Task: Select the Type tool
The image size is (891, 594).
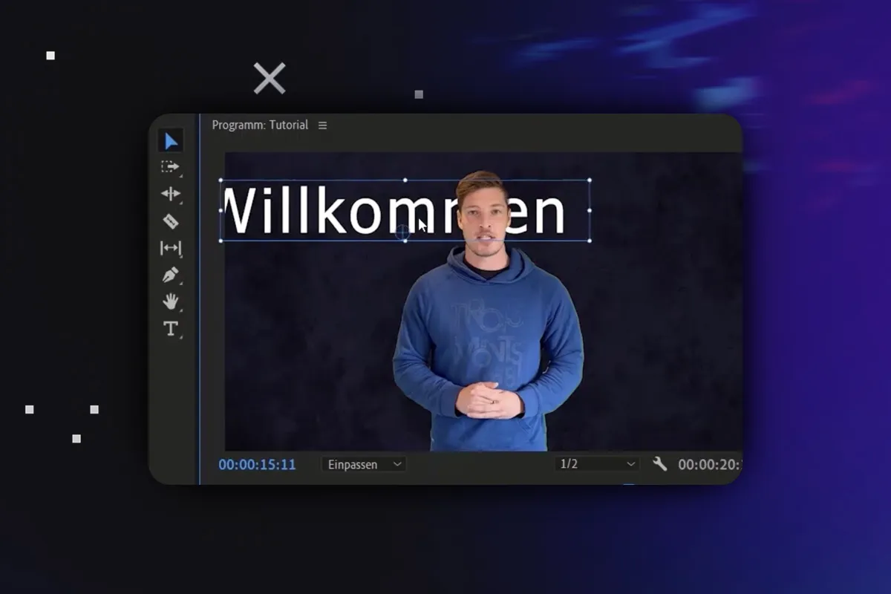Action: (171, 328)
